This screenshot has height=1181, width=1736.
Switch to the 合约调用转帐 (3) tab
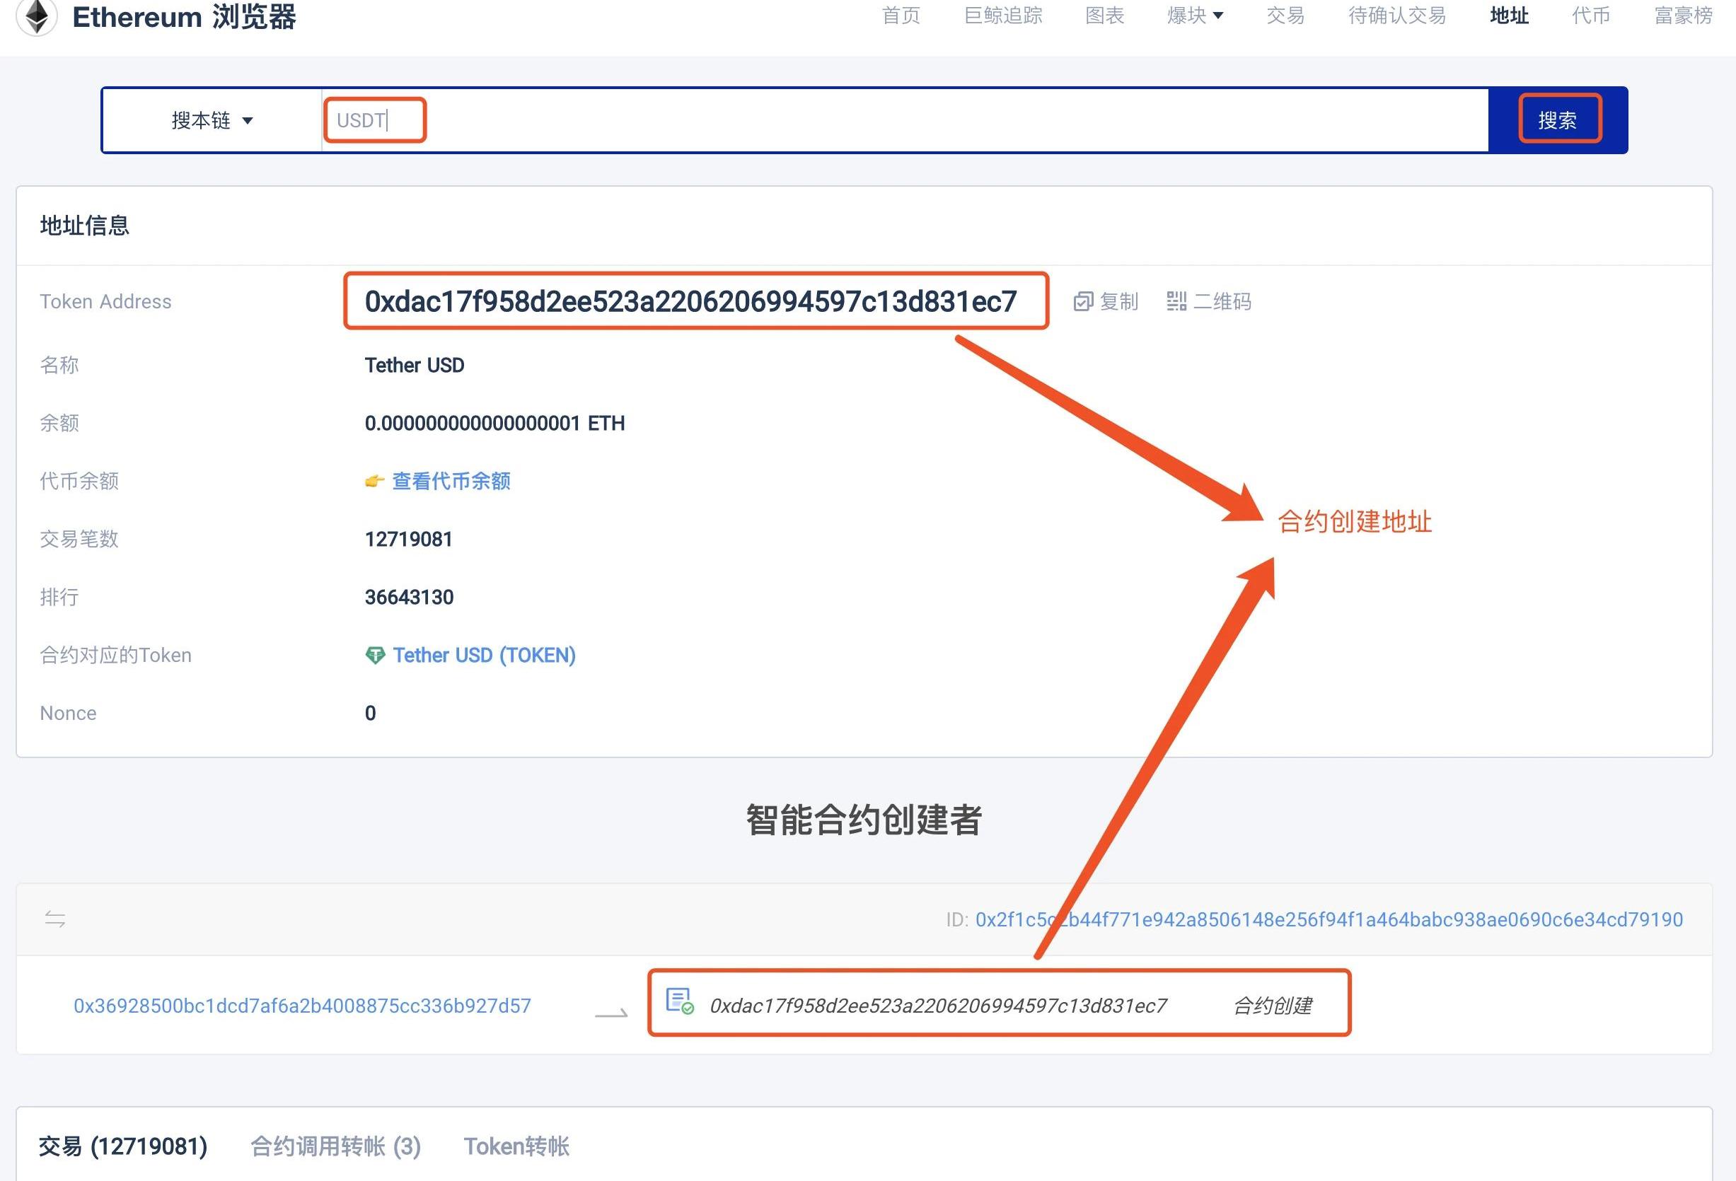(335, 1146)
